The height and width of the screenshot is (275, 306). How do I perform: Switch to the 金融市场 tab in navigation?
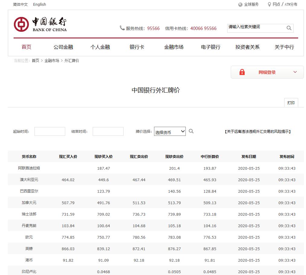173,47
